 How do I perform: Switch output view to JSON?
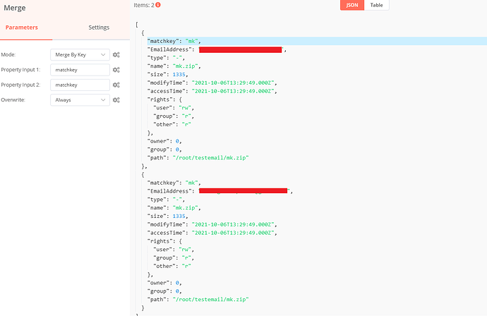click(351, 5)
